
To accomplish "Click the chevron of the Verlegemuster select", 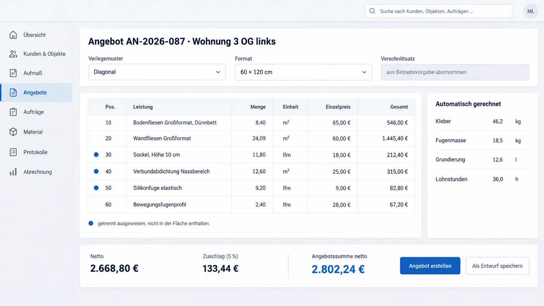I will tap(218, 72).
